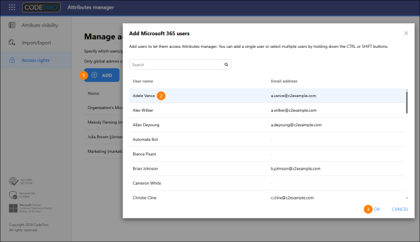The height and width of the screenshot is (242, 420).
Task: Click the ISO 27001 certification globe icon
Action: [13, 181]
